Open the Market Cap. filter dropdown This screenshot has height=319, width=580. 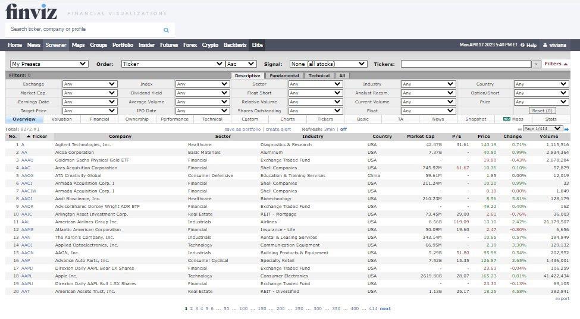[x=90, y=93]
